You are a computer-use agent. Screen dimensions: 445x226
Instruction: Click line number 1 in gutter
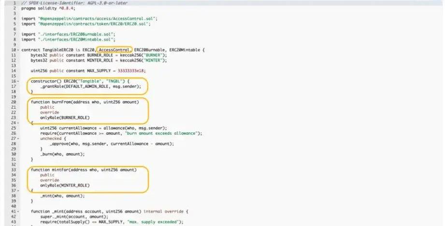[x=14, y=3]
